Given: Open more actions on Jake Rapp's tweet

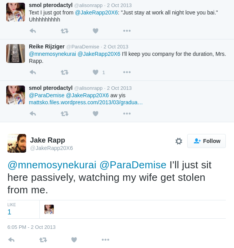Looking at the screenshot, I should tap(105, 240).
